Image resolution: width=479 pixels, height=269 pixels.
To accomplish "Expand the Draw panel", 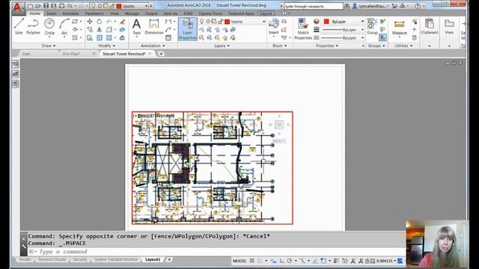I will 49,46.
